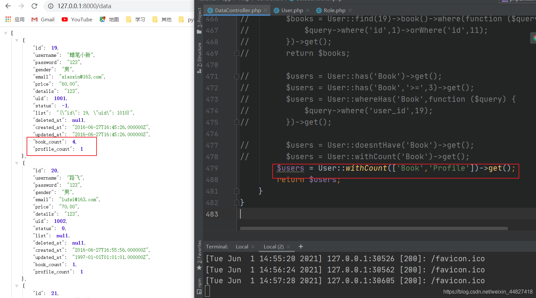Toggle code fold marker on line 469
The width and height of the screenshot is (536, 298).
[236, 53]
